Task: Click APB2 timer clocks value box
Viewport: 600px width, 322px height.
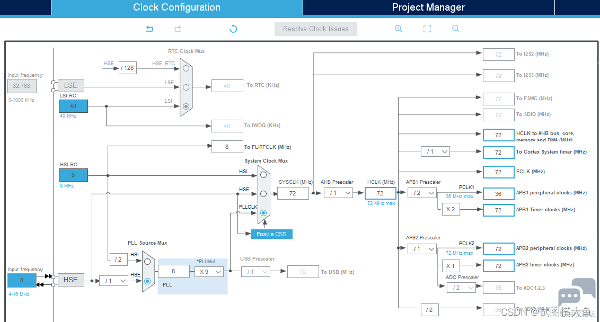Action: pos(499,266)
